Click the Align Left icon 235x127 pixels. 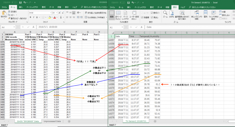tap(67, 17)
